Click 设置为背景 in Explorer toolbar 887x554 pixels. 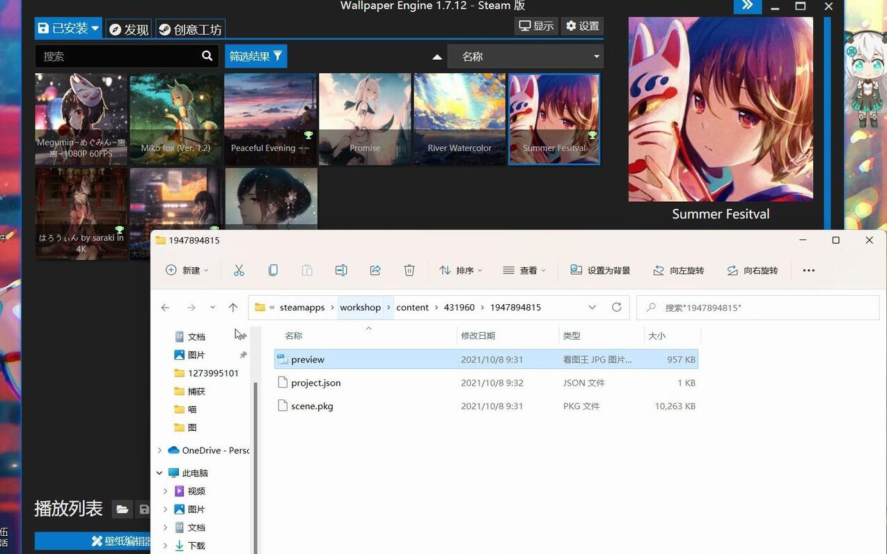point(600,270)
